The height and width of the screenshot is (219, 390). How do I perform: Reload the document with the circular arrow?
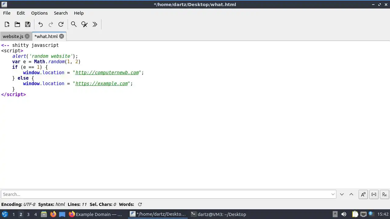pos(61,24)
